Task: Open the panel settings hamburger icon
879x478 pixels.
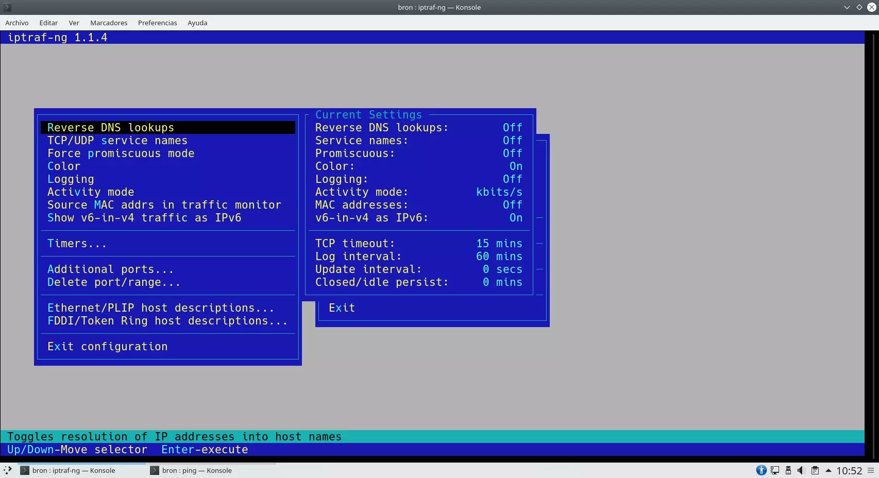Action: 871,470
